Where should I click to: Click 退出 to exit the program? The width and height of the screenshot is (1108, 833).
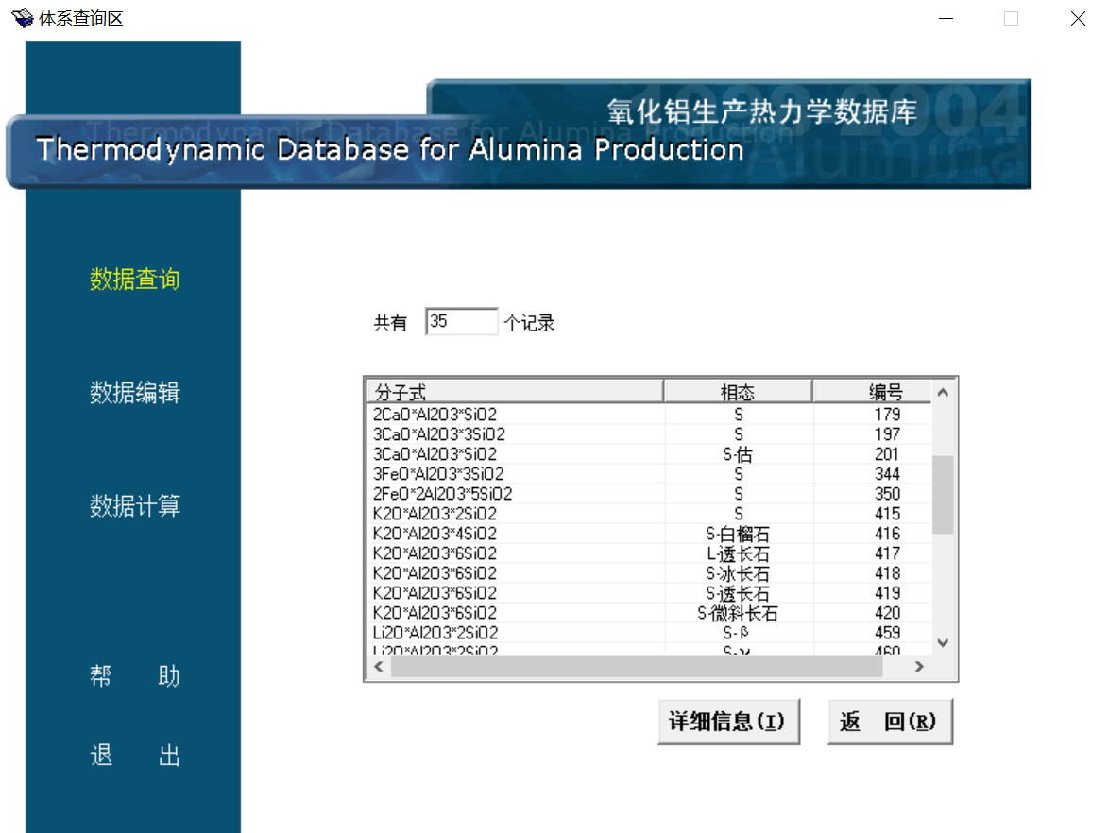pos(134,756)
